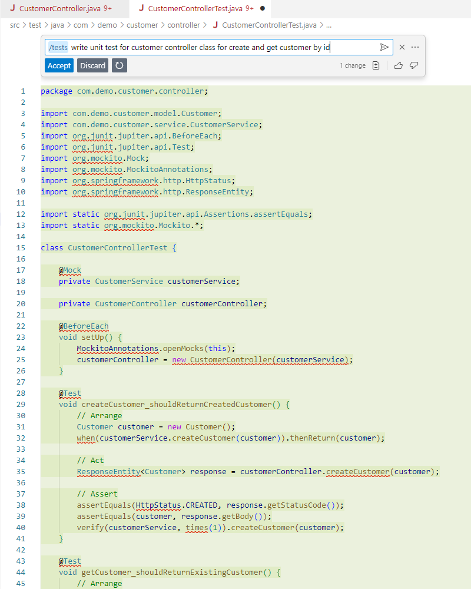The width and height of the screenshot is (471, 589).
Task: Click the private CustomerService customerService field
Action: click(x=149, y=282)
